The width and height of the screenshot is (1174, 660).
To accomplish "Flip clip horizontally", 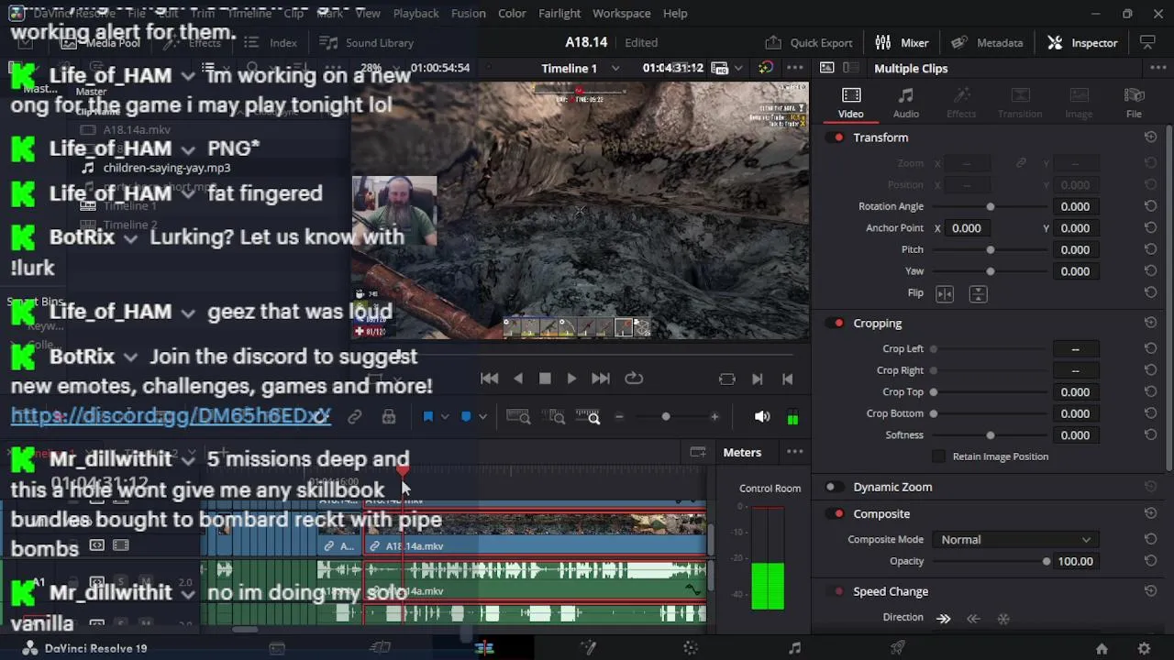I will (945, 293).
